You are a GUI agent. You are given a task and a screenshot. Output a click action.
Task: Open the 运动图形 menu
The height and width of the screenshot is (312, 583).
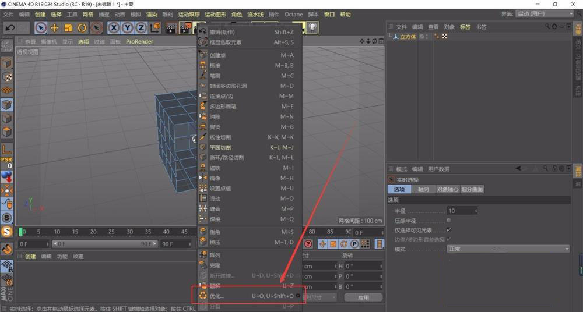coord(215,14)
